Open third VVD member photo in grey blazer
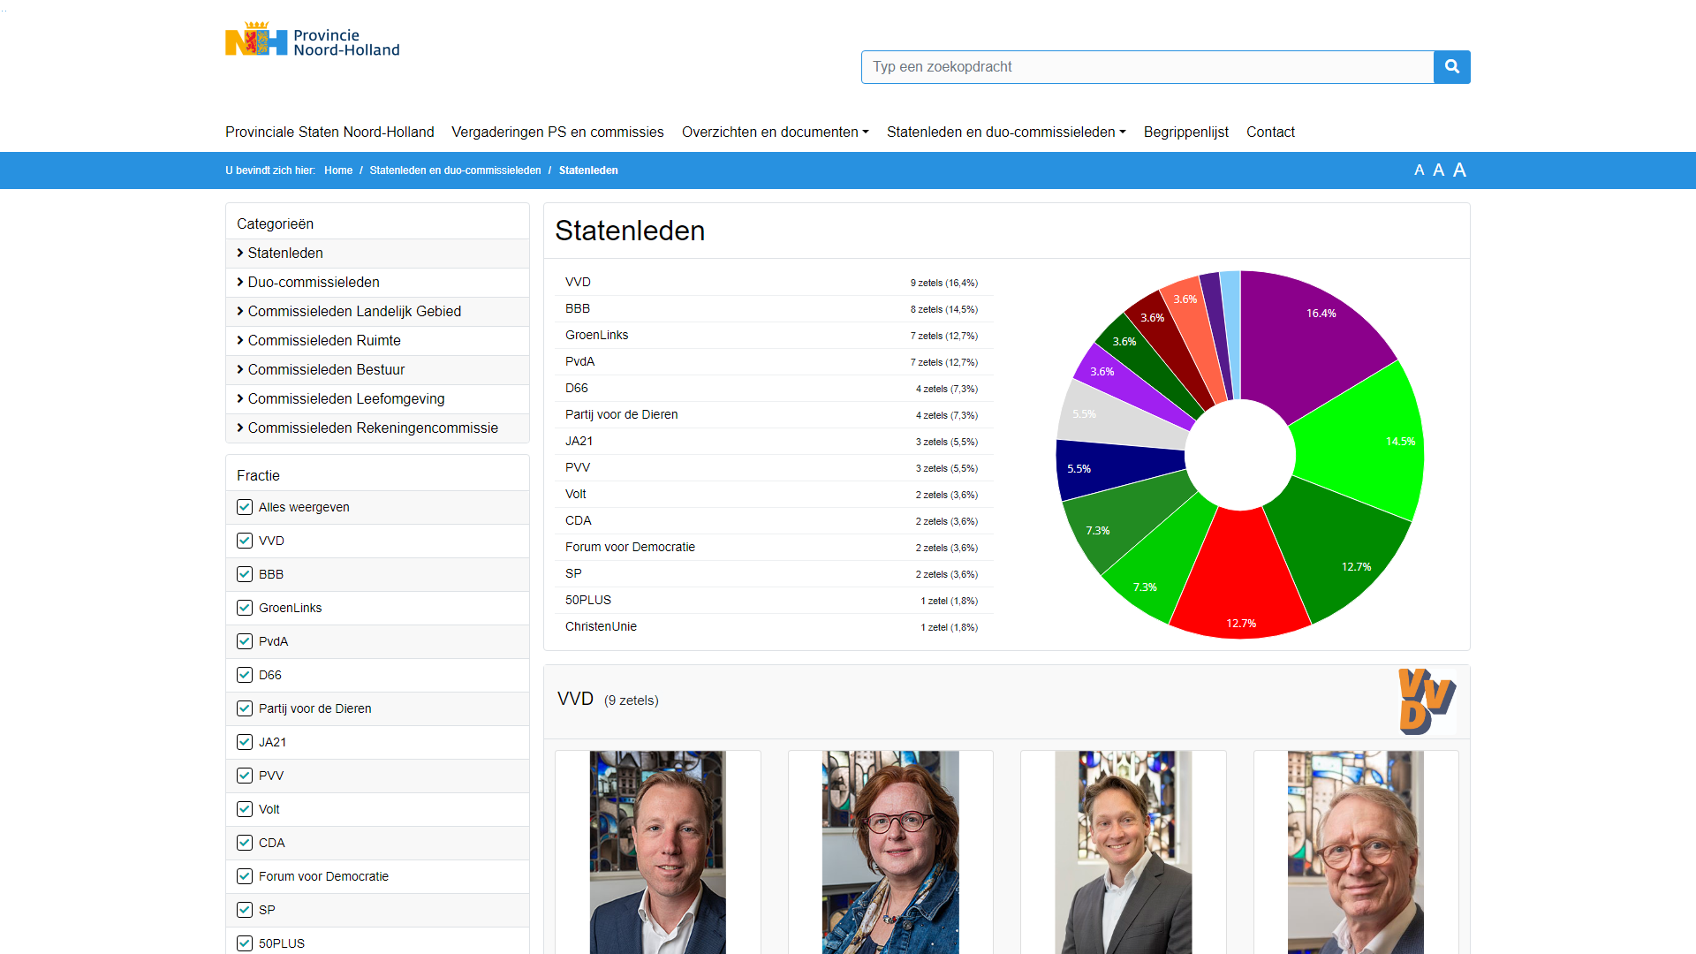 (x=1124, y=852)
